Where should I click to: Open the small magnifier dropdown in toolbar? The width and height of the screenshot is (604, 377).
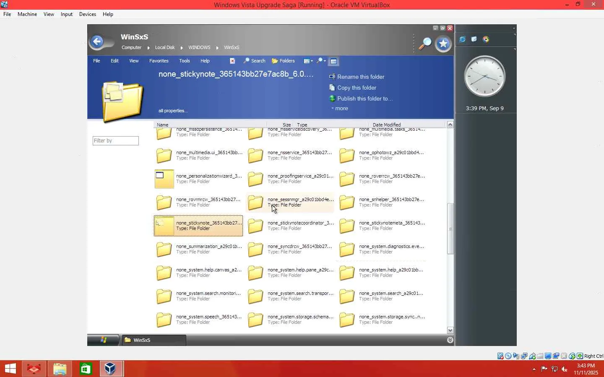321,61
